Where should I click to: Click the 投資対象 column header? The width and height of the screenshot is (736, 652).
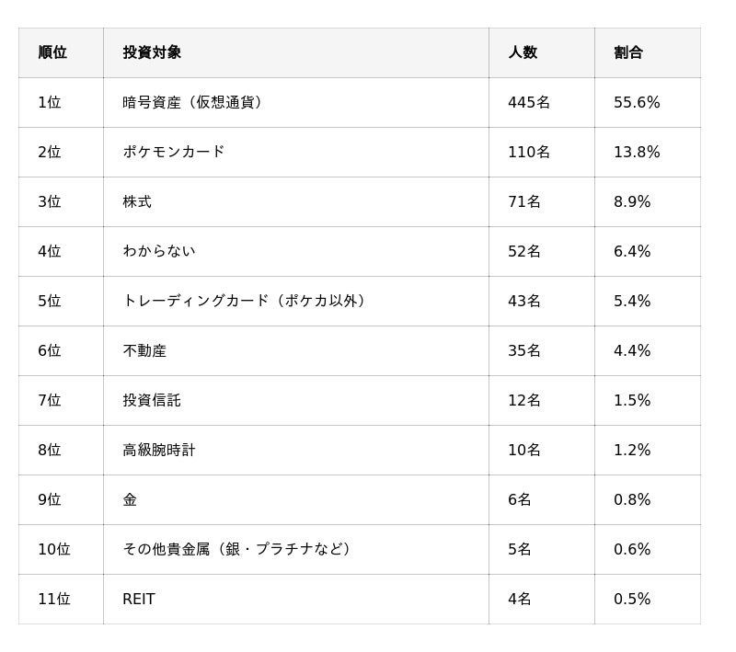[x=152, y=52]
